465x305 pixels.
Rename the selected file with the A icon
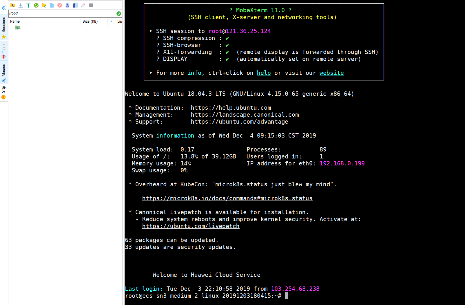pyautogui.click(x=68, y=5)
